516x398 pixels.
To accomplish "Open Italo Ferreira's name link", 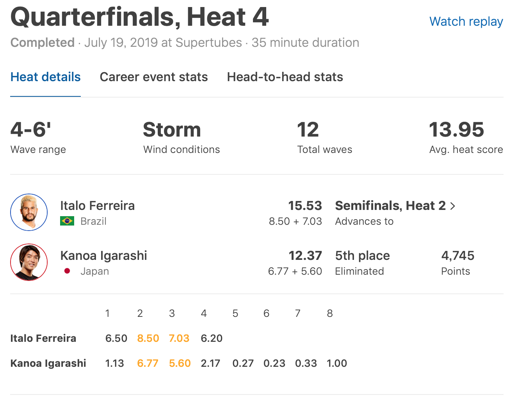I will (x=97, y=206).
